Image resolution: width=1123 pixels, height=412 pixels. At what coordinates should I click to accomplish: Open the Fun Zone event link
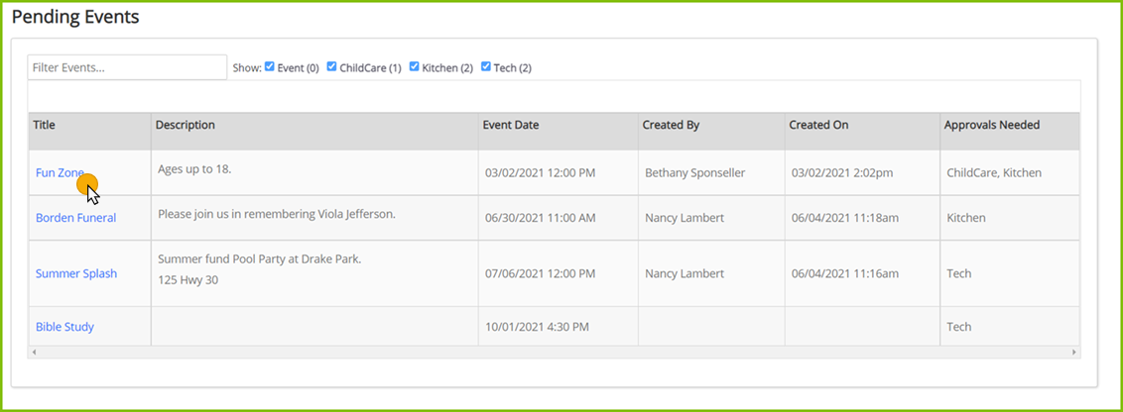60,172
